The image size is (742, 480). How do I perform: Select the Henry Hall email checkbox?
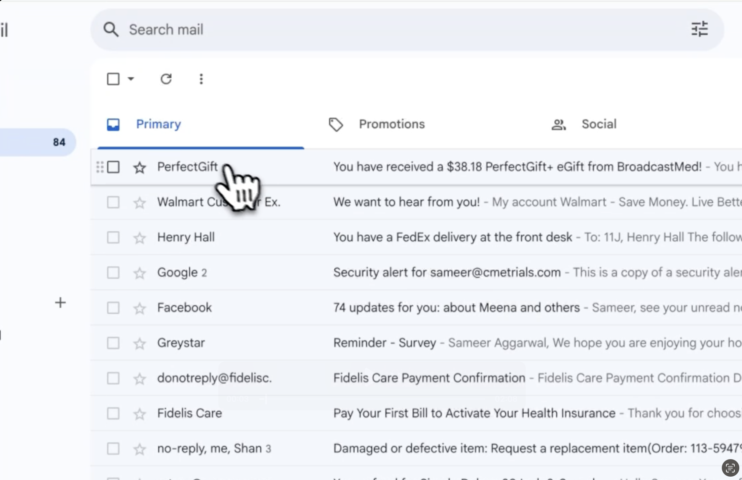pyautogui.click(x=113, y=238)
